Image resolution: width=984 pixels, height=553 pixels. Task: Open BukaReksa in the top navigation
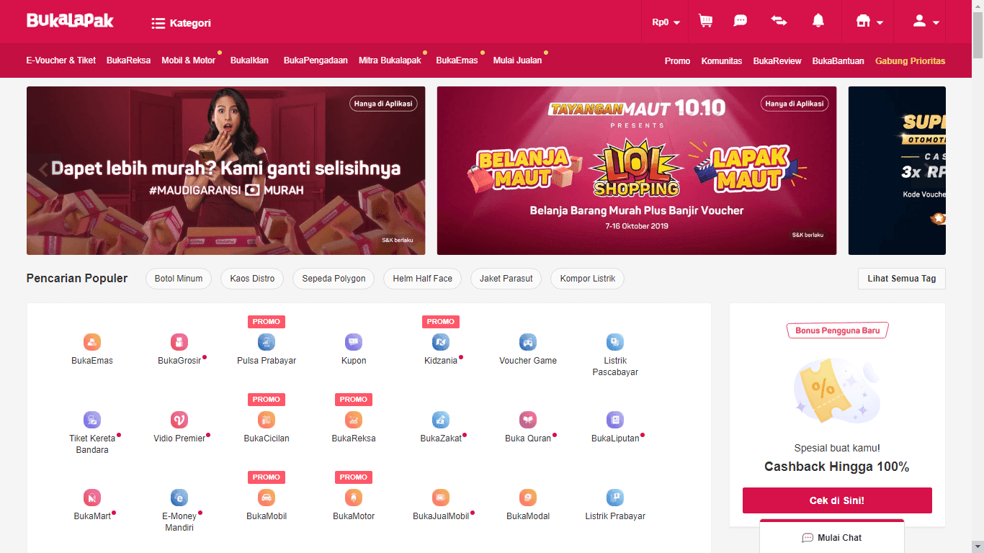pyautogui.click(x=128, y=60)
